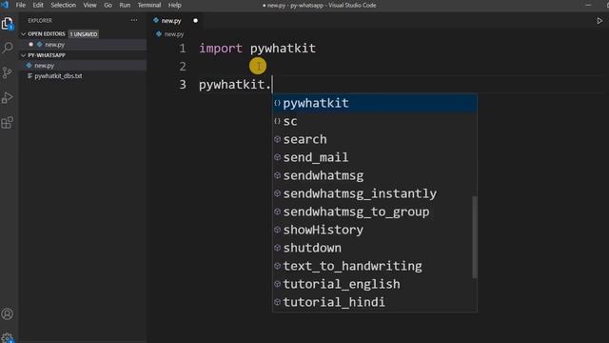609x343 pixels.
Task: Choose tutorial_english suggestion
Action: tap(375, 284)
